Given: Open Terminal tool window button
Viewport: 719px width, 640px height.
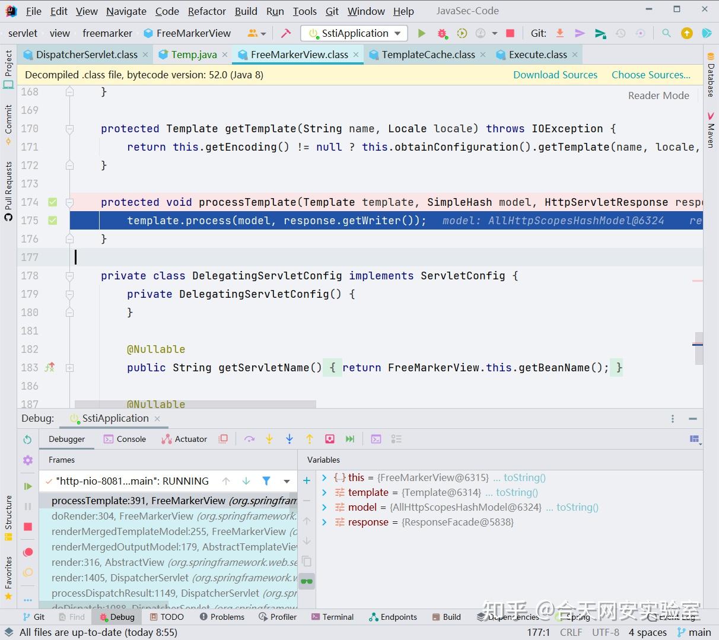Looking at the screenshot, I should tap(332, 617).
